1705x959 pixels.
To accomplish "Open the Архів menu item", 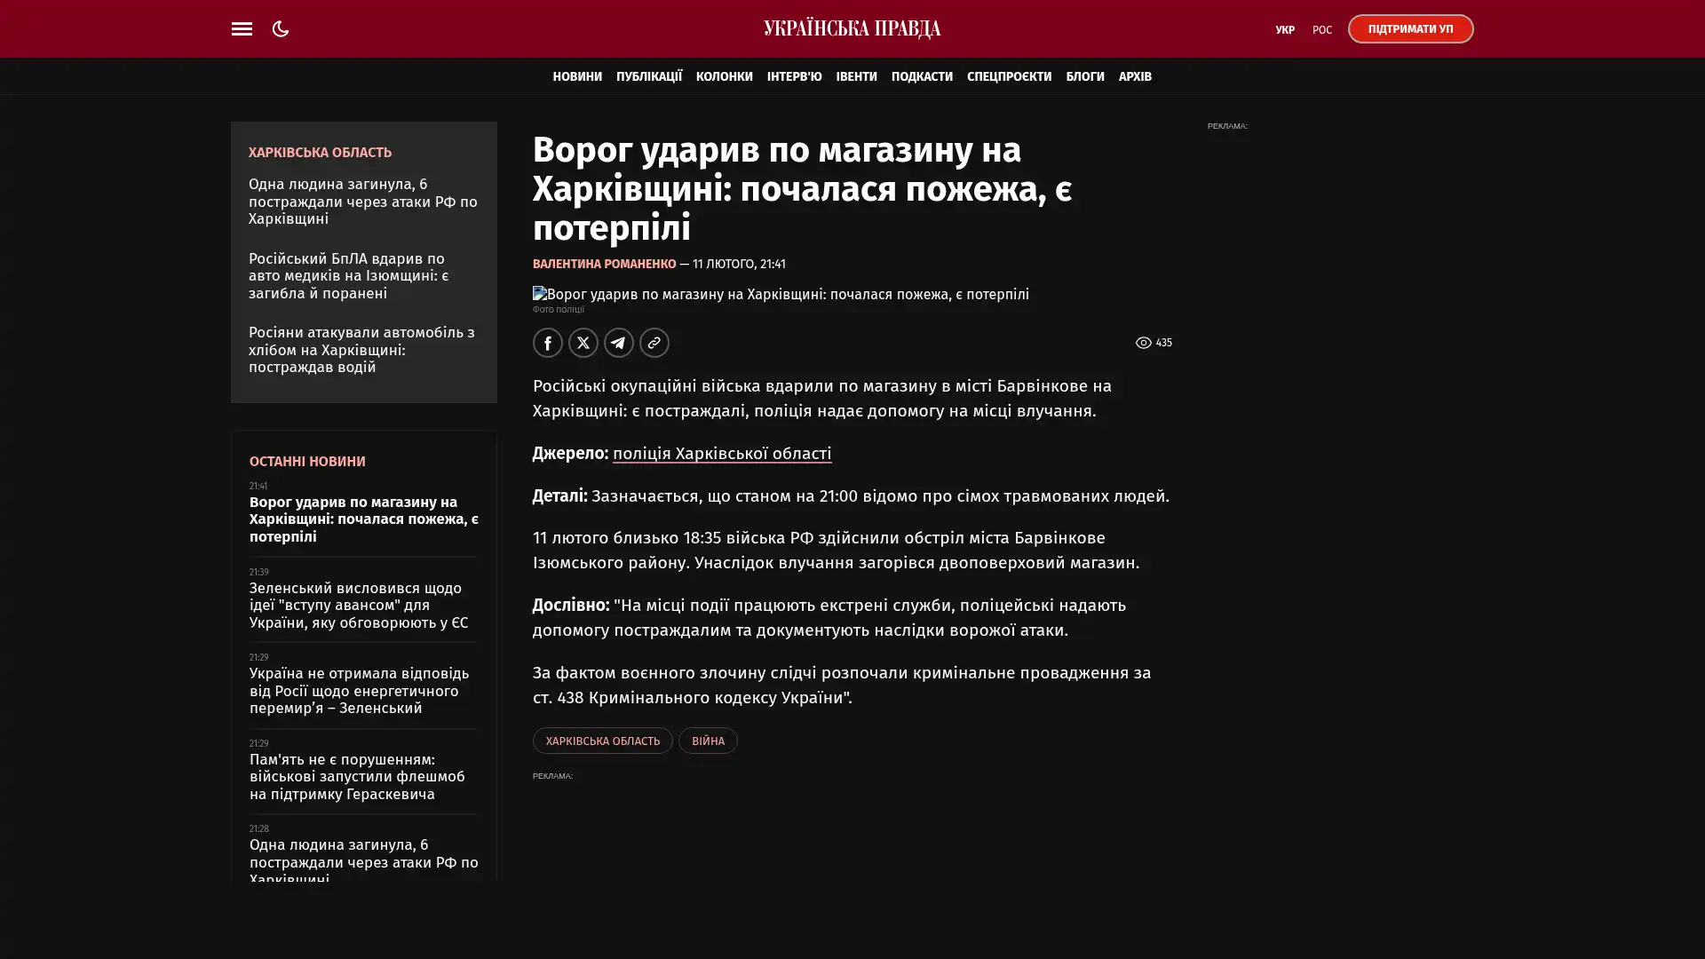I will click(x=1134, y=76).
